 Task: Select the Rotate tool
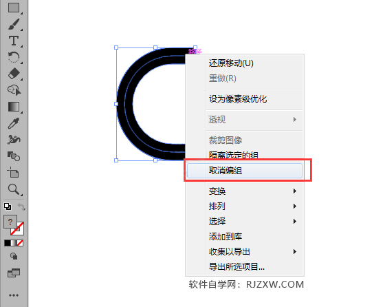tap(14, 57)
